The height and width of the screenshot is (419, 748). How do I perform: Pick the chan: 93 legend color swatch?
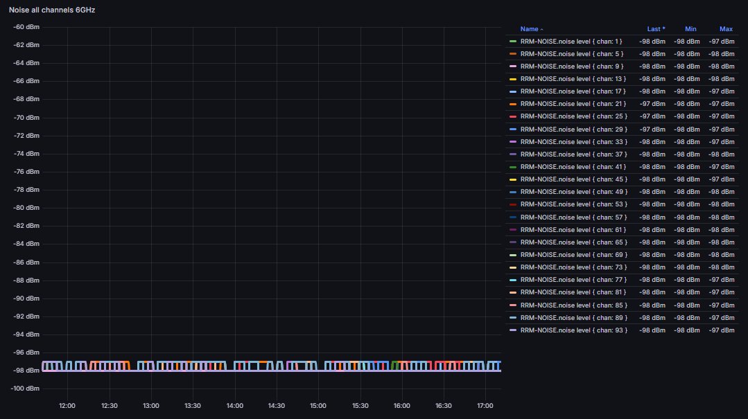[513, 330]
